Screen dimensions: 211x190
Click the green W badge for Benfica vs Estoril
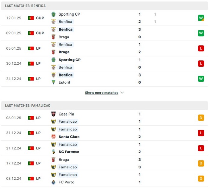tap(201, 78)
